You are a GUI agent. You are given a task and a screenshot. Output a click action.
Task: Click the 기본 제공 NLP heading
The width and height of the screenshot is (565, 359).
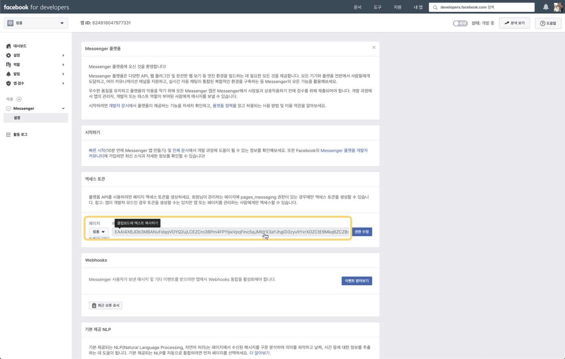tap(98, 329)
